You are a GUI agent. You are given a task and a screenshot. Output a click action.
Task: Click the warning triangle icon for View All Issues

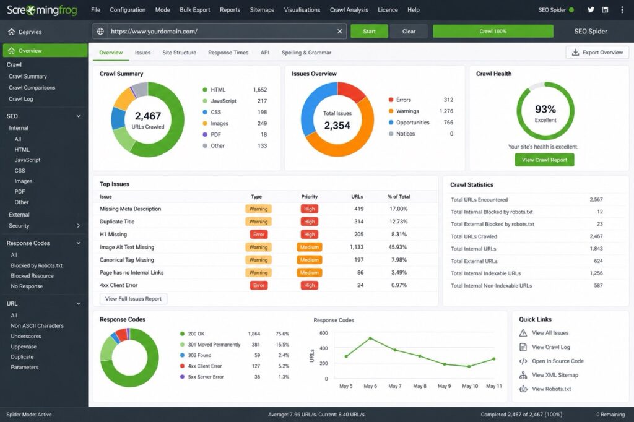tap(523, 333)
